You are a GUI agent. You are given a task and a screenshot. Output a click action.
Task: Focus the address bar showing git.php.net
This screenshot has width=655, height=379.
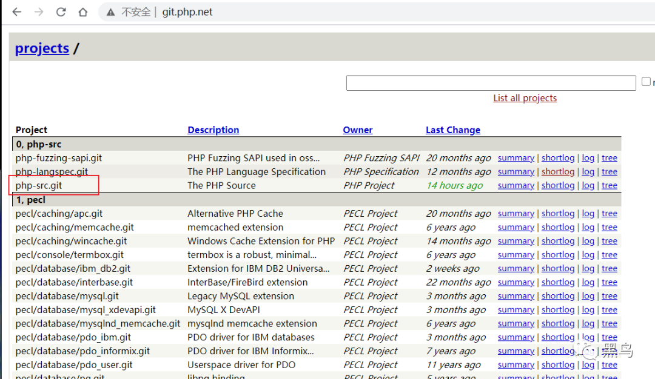point(187,12)
